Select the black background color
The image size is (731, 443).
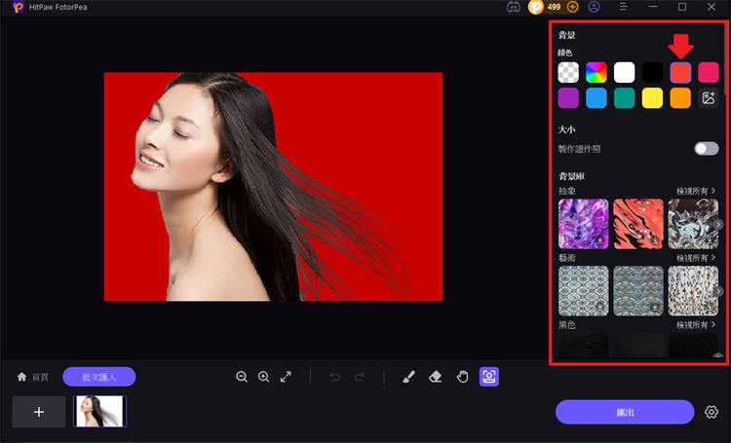652,73
